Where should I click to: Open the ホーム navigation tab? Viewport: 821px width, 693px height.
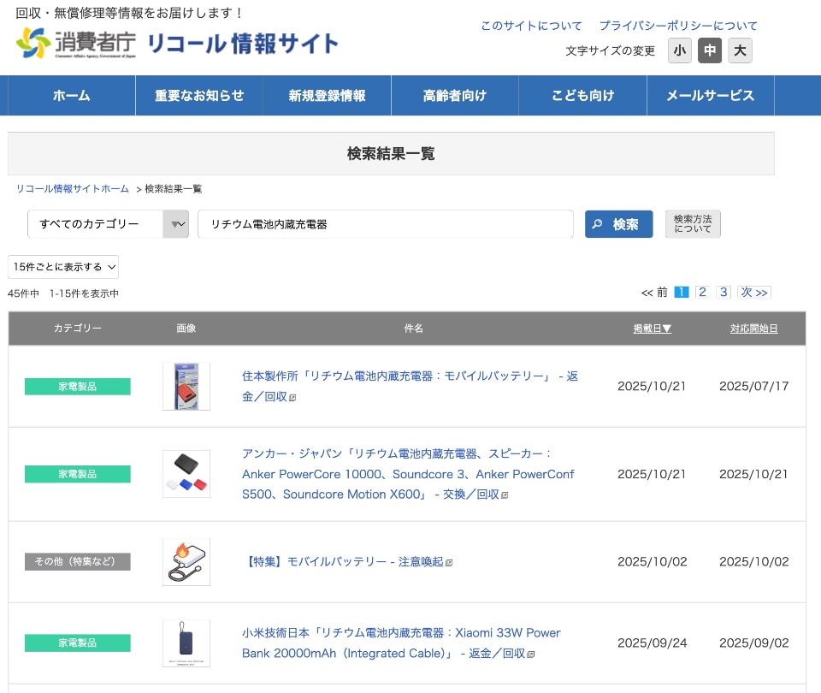coord(71,96)
